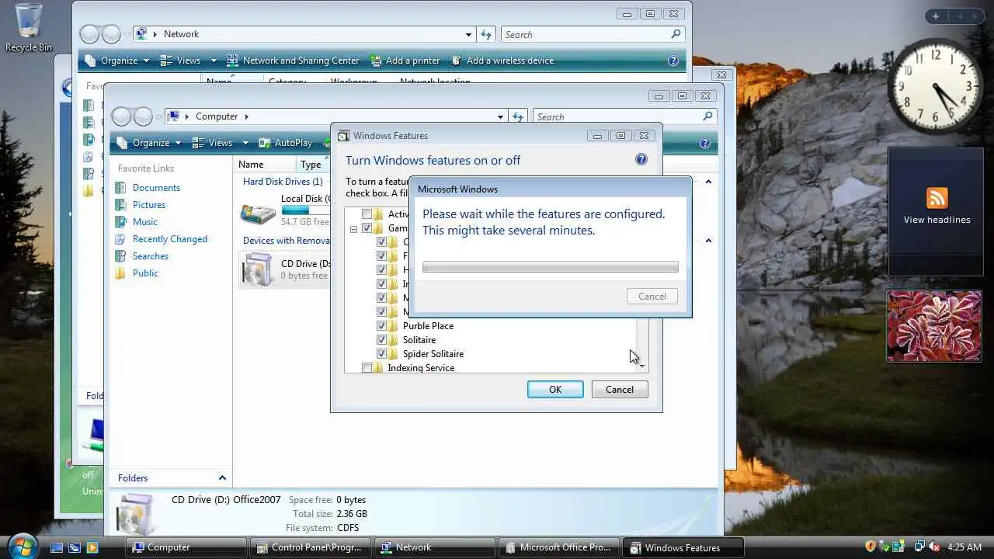Viewport: 994px width, 559px height.
Task: Click the Local Disk free space usage bar
Action: coord(306,210)
